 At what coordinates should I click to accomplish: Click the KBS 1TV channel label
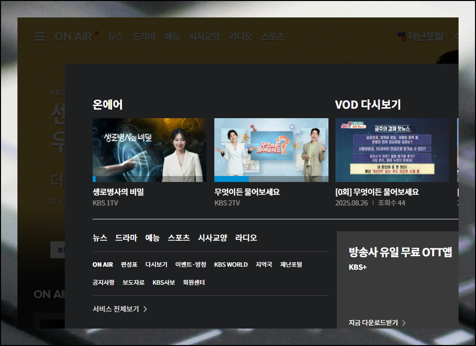(105, 203)
